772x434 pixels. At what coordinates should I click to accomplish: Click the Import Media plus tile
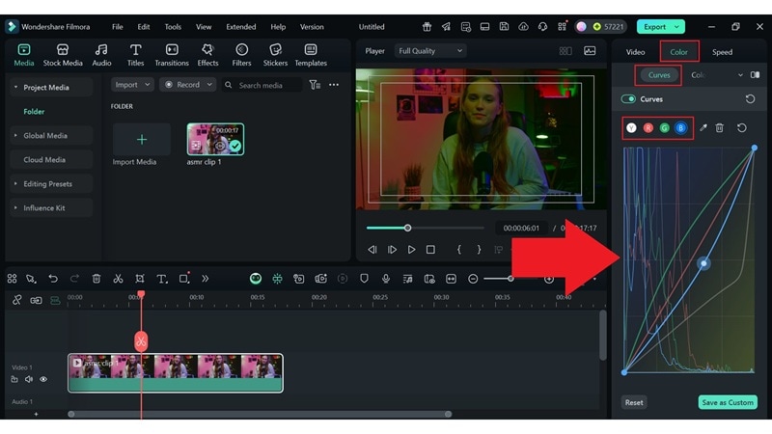(141, 140)
